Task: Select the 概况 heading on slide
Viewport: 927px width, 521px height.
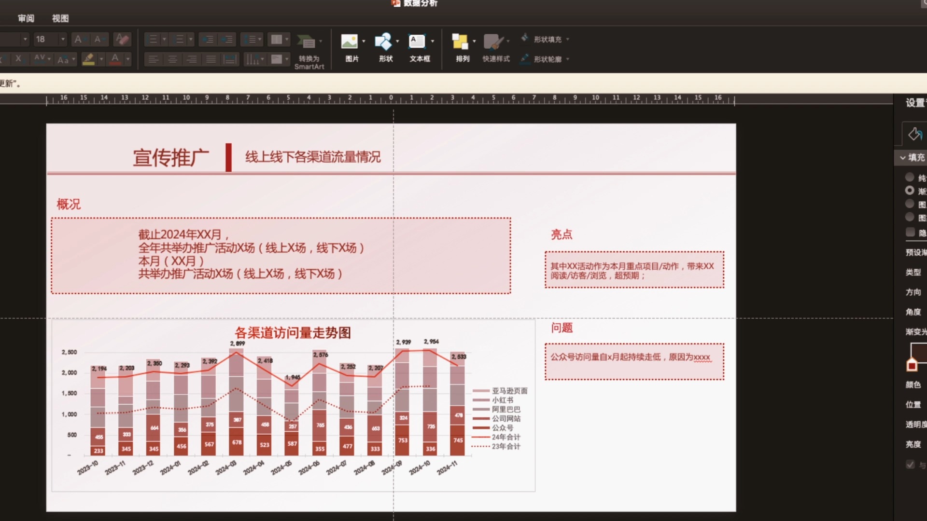Action: tap(69, 204)
